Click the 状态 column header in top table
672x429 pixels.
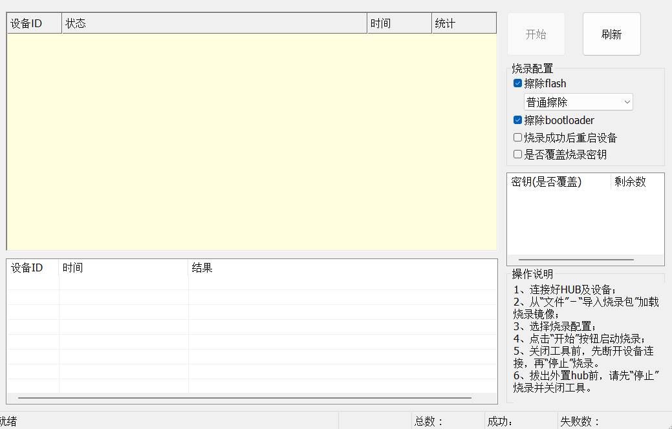214,23
